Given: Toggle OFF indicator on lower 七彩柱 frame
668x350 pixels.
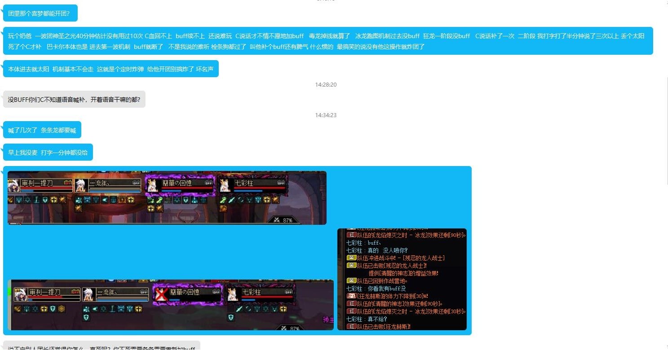Looking at the screenshot, I should (288, 292).
